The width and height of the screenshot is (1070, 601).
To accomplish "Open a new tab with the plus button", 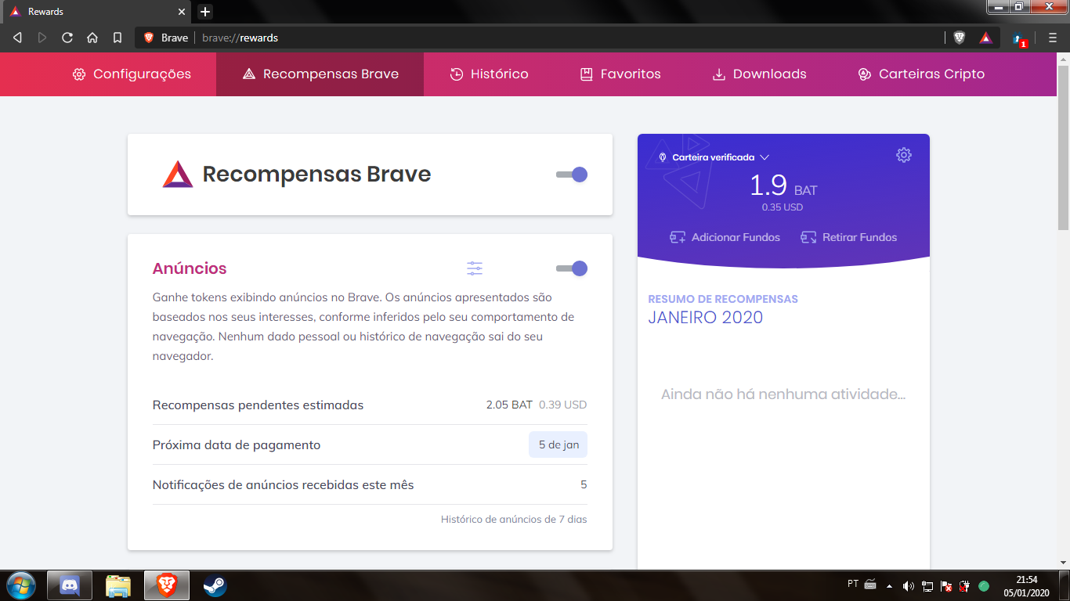I will [204, 12].
